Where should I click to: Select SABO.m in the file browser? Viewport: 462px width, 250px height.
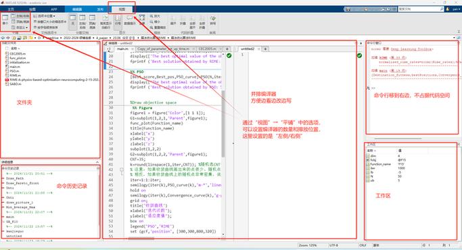click(x=14, y=84)
